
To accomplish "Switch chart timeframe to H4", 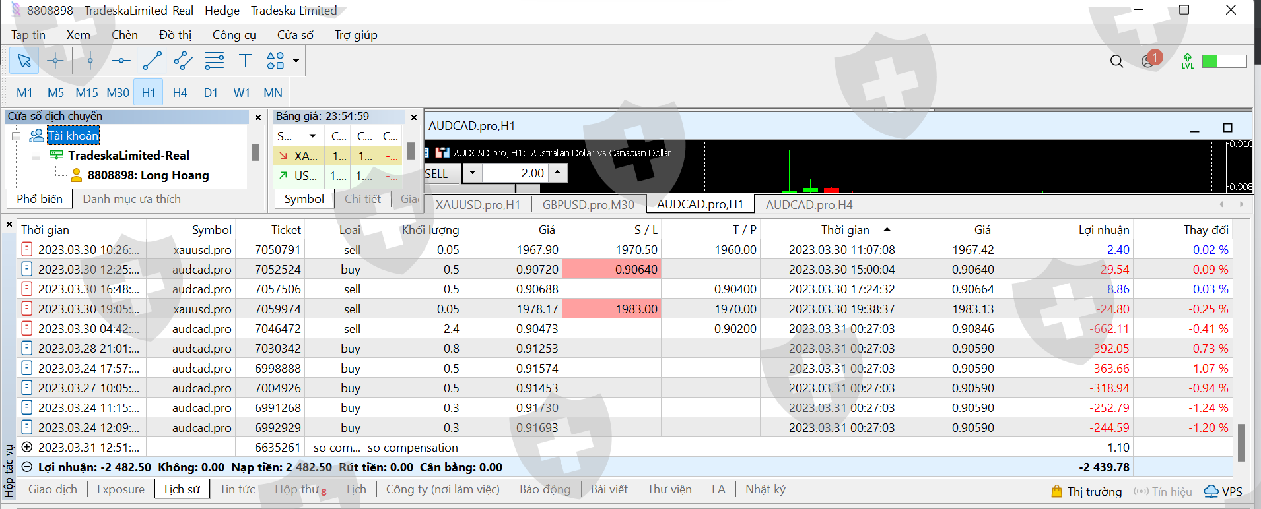I will tap(180, 93).
